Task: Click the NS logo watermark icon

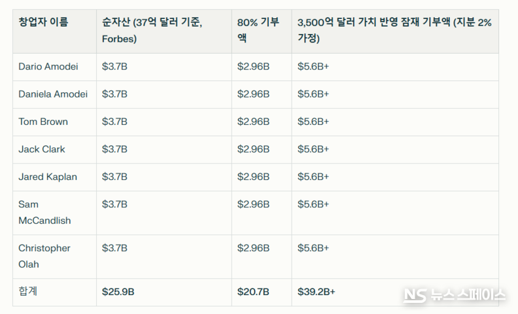Action: tap(415, 295)
